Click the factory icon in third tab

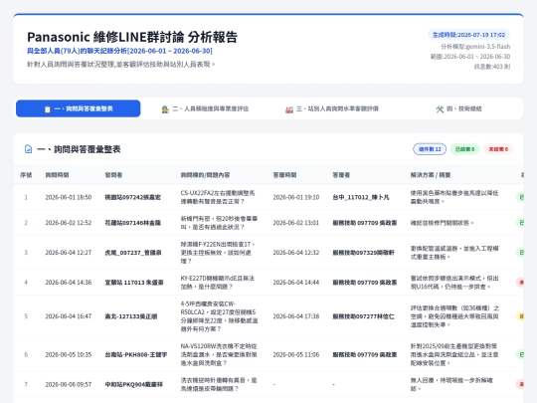point(289,109)
